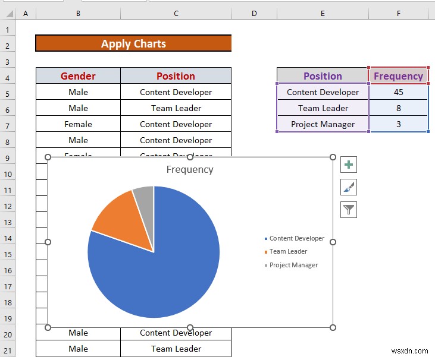Click chart right-middle resize handle
Screen dimensions: 435x357
(333, 242)
